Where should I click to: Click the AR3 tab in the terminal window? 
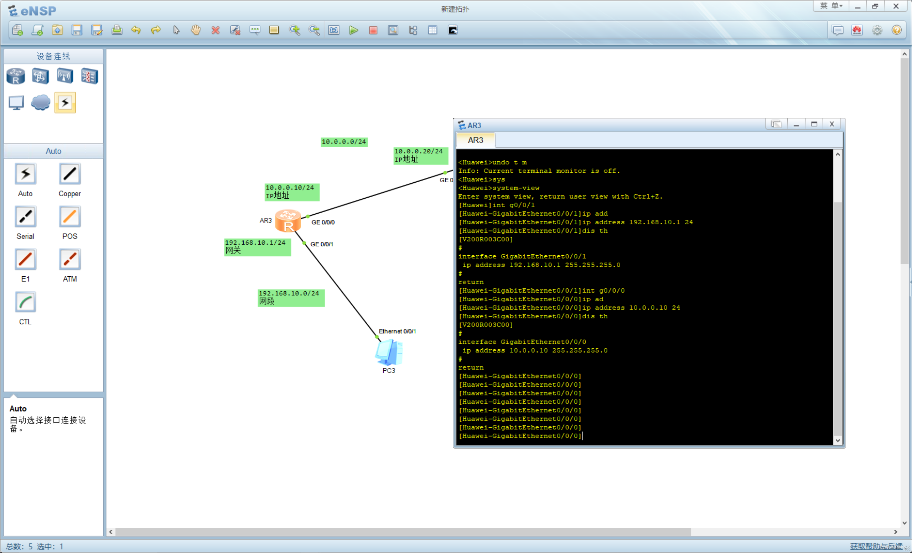[x=476, y=141]
